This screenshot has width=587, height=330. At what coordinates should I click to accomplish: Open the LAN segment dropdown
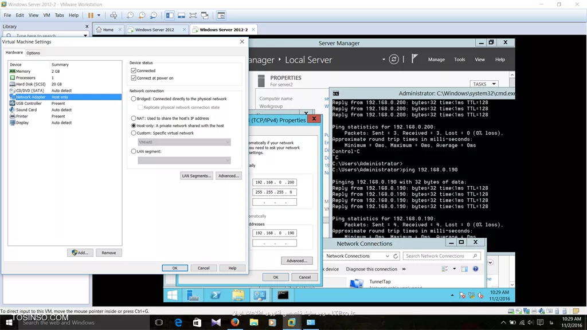[x=184, y=160]
